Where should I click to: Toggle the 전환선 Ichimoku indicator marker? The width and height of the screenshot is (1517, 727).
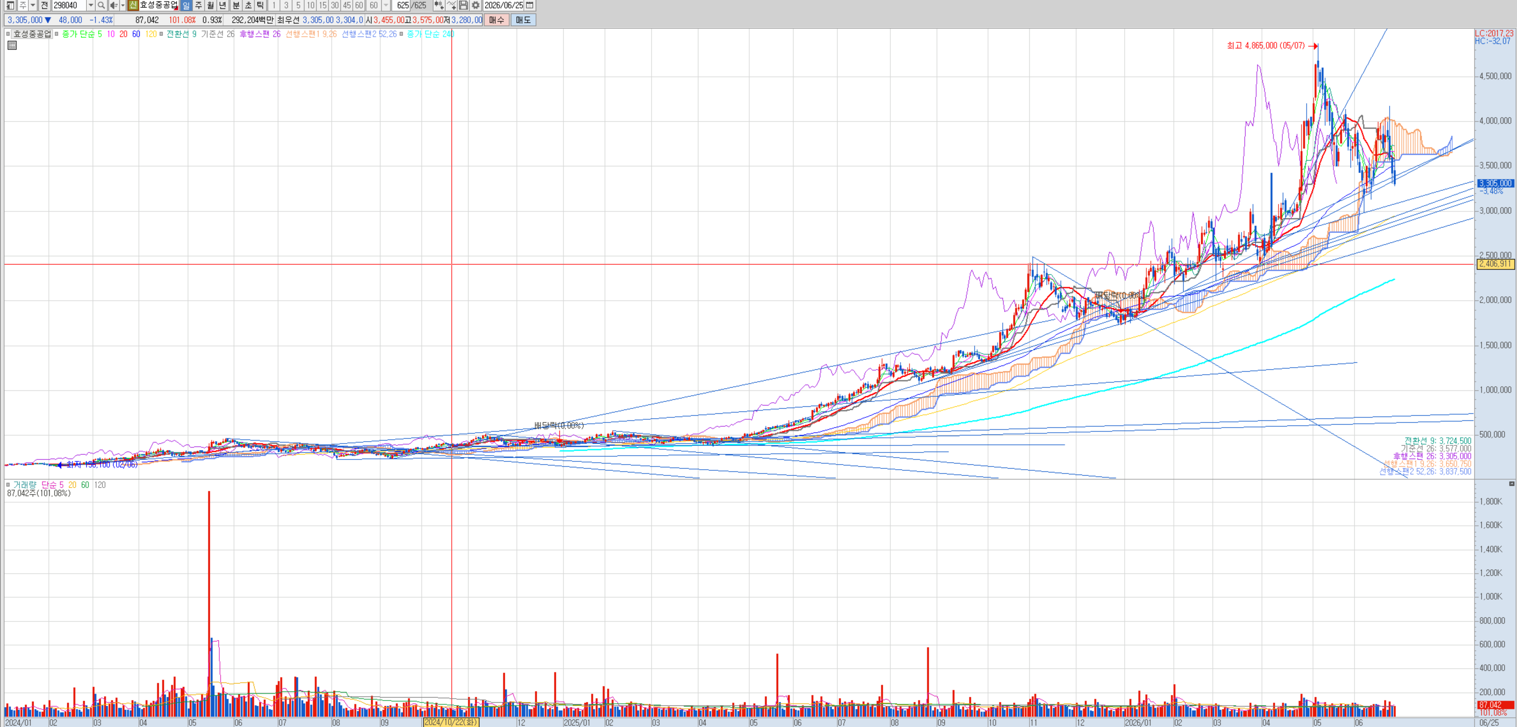161,34
